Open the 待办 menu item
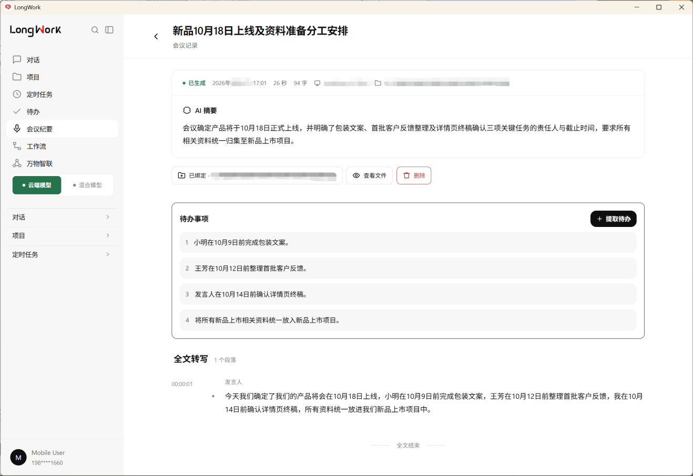Image resolution: width=693 pixels, height=476 pixels. tap(62, 111)
